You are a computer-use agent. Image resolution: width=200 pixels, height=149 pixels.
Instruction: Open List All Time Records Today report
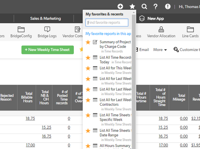pos(116,60)
